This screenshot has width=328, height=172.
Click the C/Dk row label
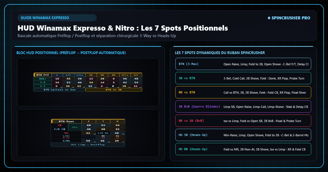pyautogui.click(x=66, y=141)
